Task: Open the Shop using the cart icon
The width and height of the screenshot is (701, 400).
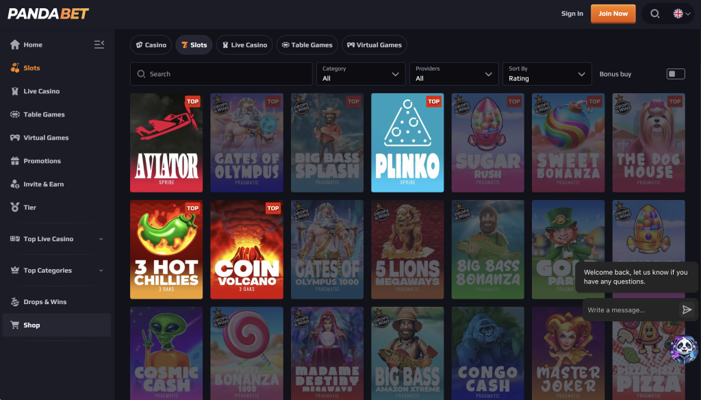Action: point(15,325)
